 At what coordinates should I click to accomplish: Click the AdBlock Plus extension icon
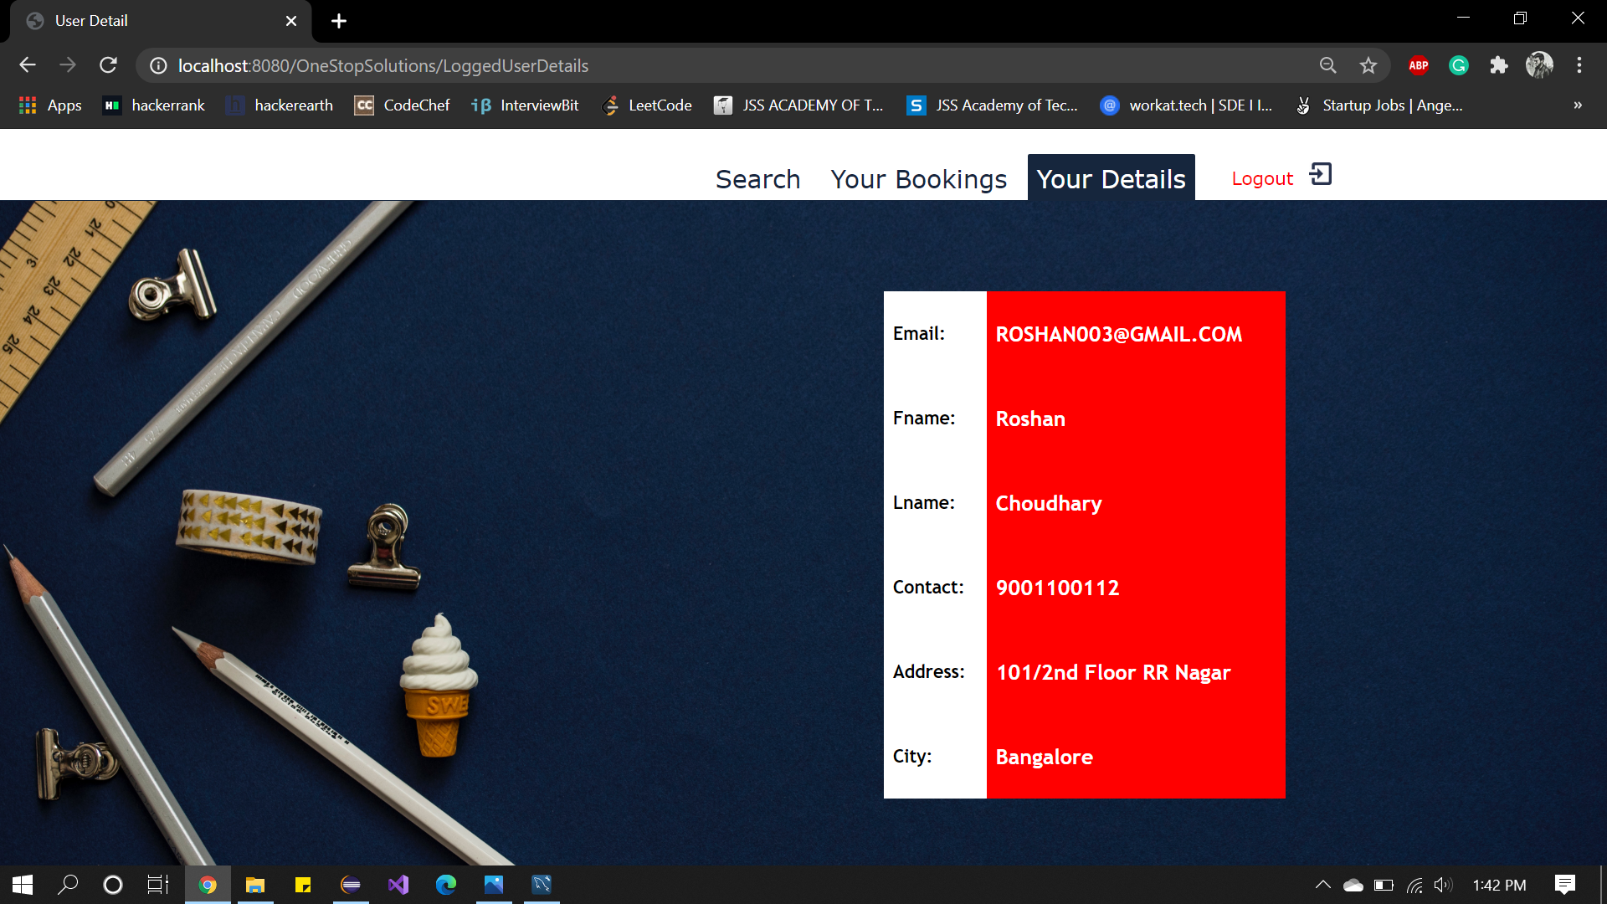click(1419, 65)
